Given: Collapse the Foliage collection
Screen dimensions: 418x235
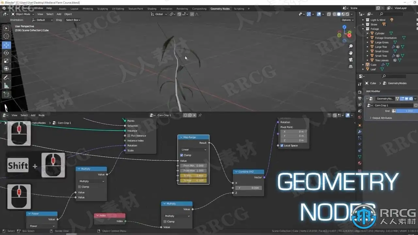Looking at the screenshot, I should (x=363, y=29).
